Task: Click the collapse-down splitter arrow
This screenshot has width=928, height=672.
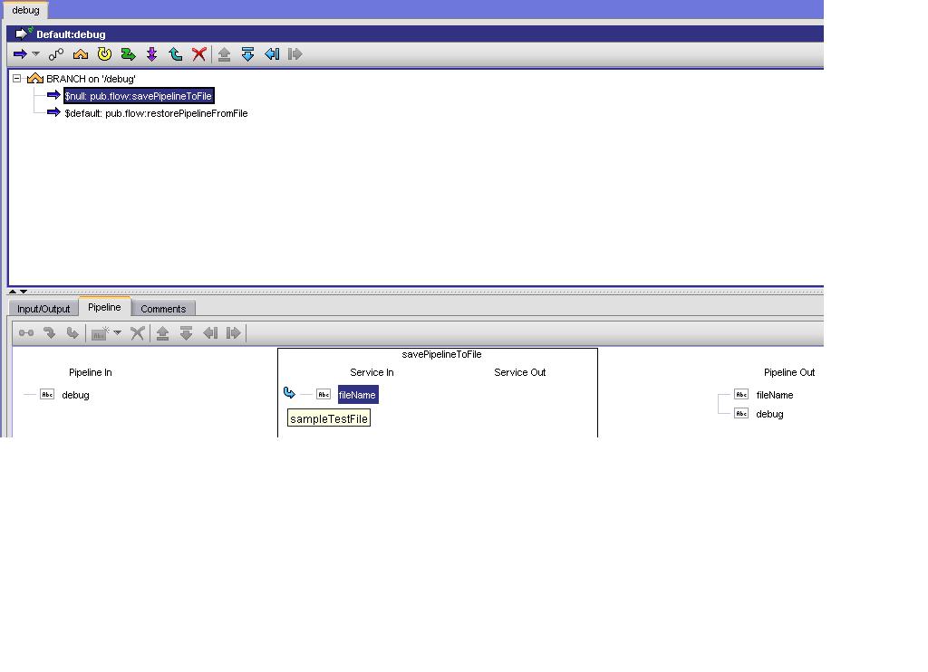Action: click(23, 291)
